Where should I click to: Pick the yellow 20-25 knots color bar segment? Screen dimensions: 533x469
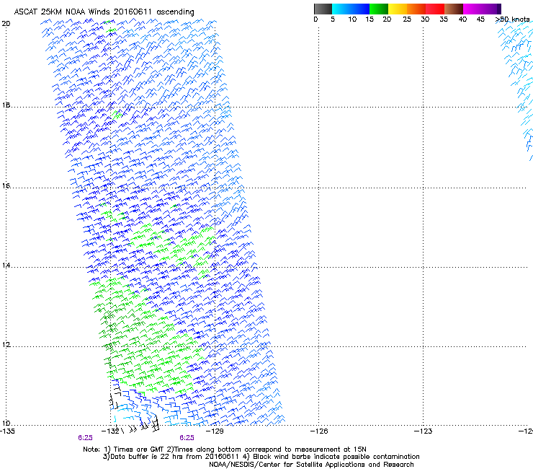tap(398, 9)
